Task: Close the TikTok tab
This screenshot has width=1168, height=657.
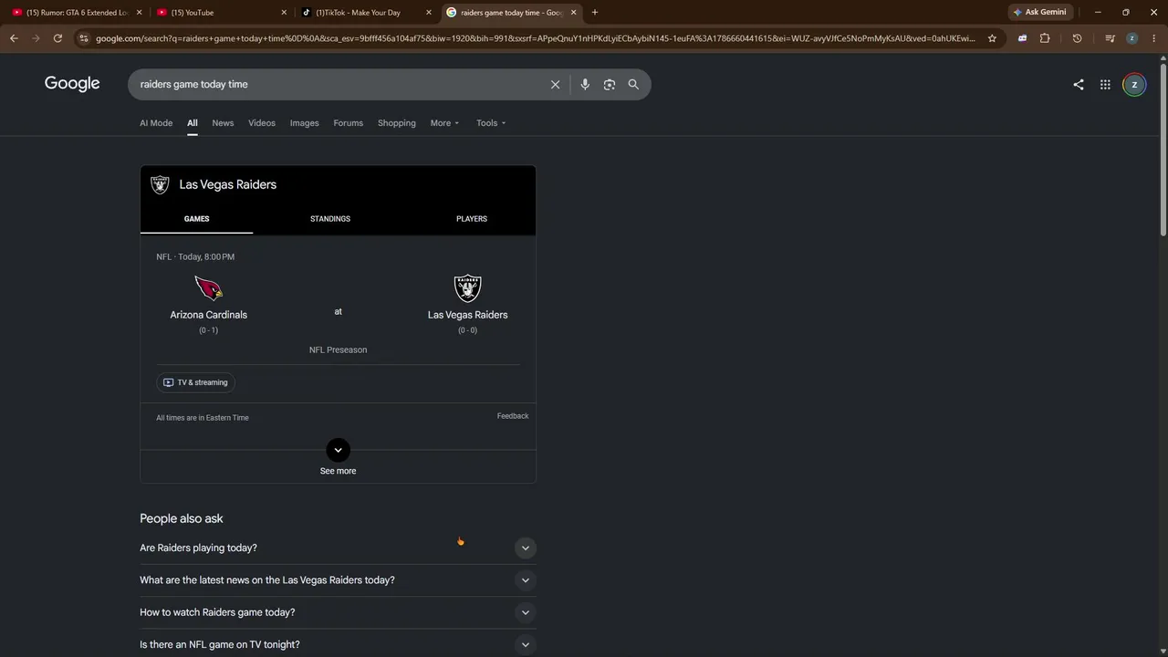Action: (x=428, y=12)
